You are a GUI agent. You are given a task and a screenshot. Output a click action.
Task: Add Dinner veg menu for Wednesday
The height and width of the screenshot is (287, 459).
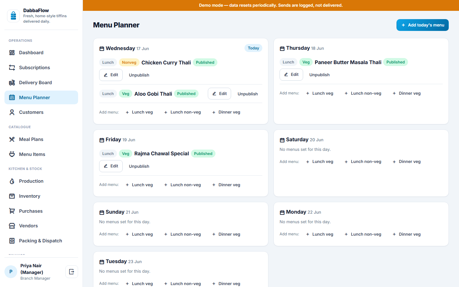click(226, 112)
